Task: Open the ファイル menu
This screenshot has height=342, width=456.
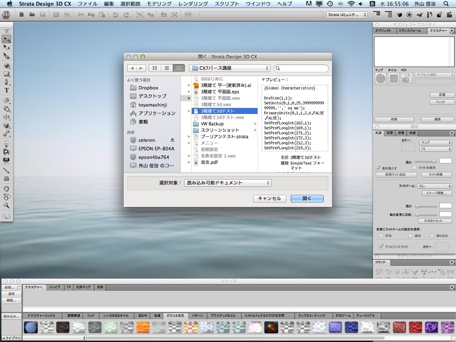Action: point(88,4)
